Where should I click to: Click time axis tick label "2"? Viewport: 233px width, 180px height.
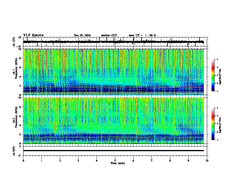pos(60,161)
